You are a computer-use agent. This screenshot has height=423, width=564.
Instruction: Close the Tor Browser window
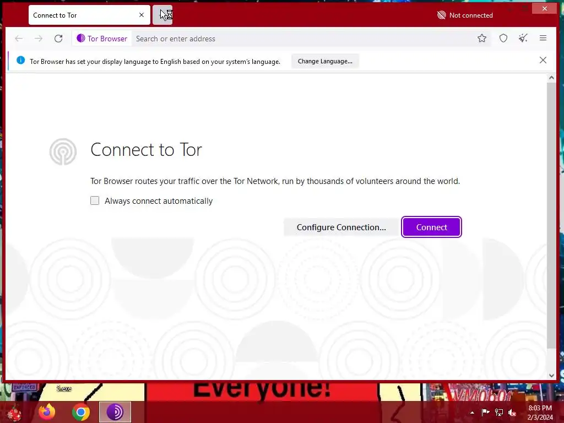[545, 8]
